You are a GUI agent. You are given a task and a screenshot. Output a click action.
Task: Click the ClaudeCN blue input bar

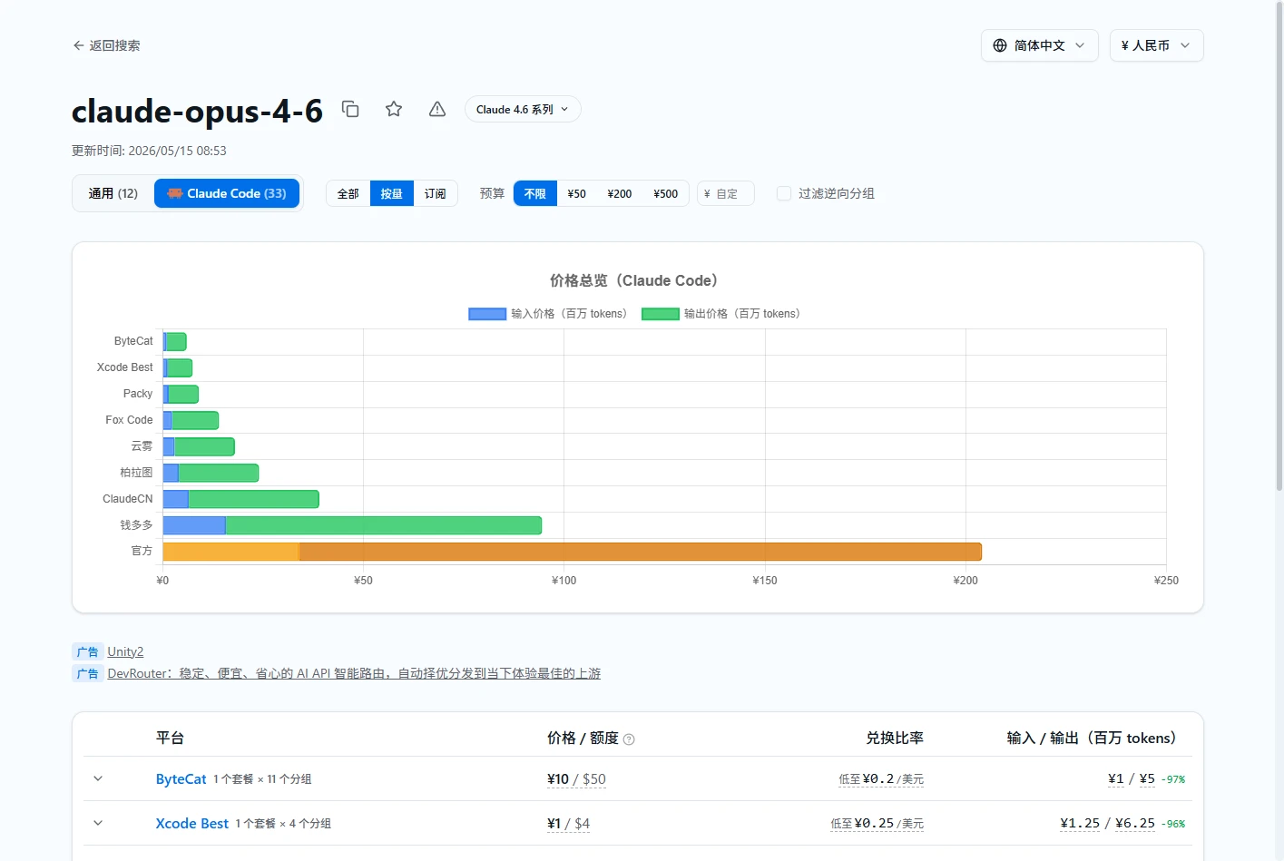(x=176, y=499)
